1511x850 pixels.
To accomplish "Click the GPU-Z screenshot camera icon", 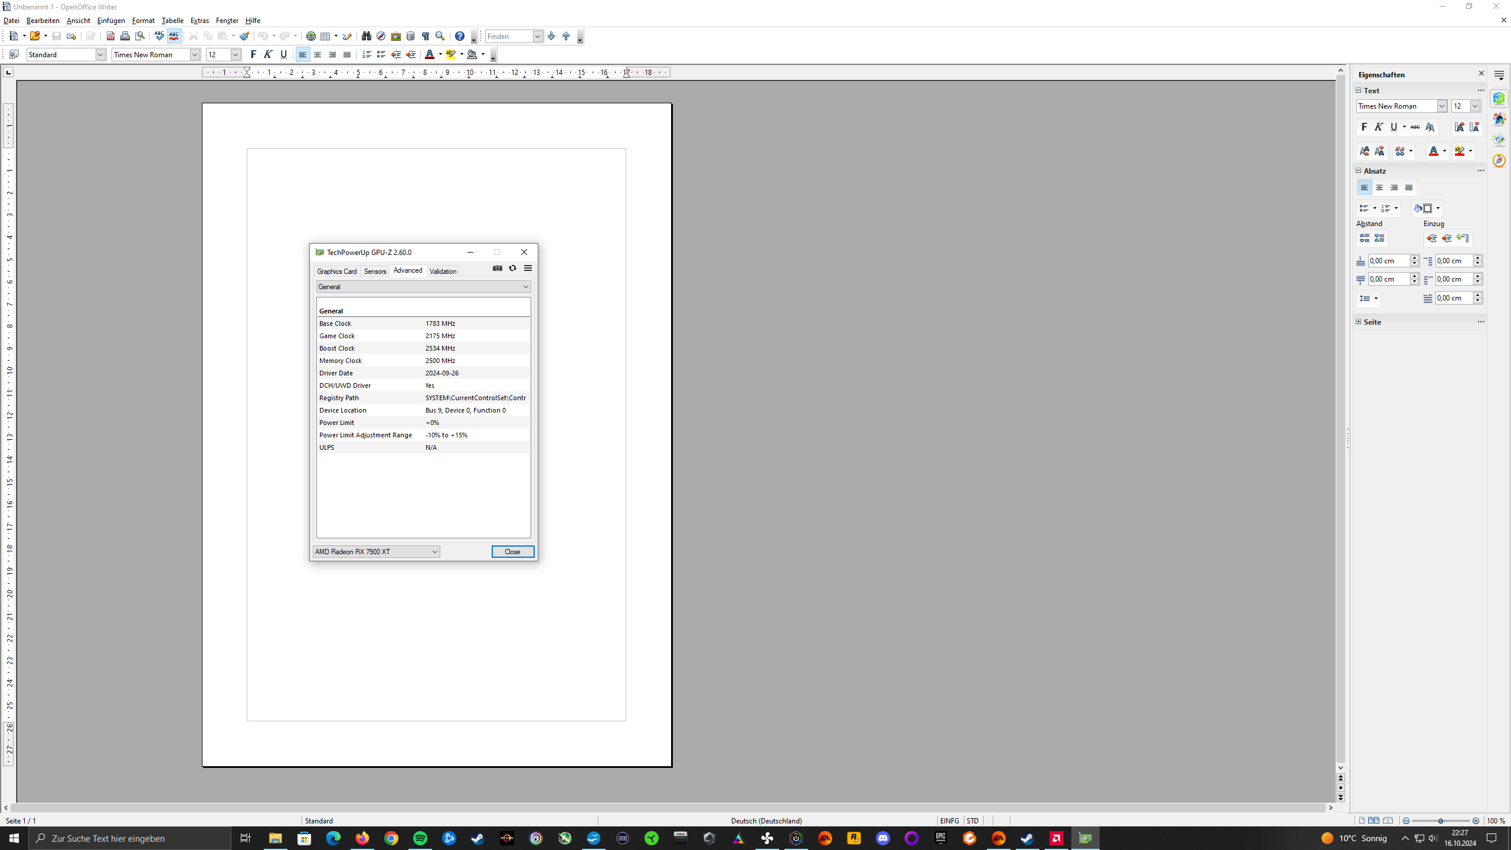I will pos(498,268).
